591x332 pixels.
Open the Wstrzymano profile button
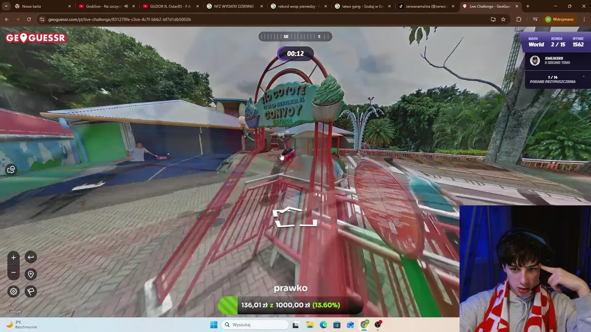[x=559, y=19]
